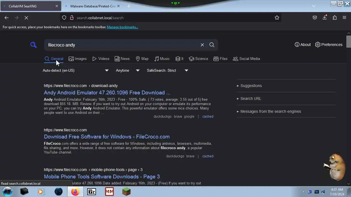This screenshot has height=197, width=351.
Task: Open the MM app in taskbar
Action: point(109,192)
